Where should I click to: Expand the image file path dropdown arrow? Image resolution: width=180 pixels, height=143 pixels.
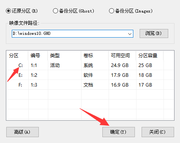[x=130, y=34]
